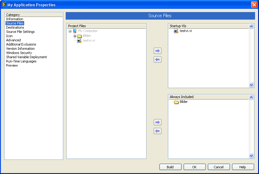Viewport: 259px width, 174px height.
Task: Click the Always Included scroll down arrow
Action: [251, 156]
